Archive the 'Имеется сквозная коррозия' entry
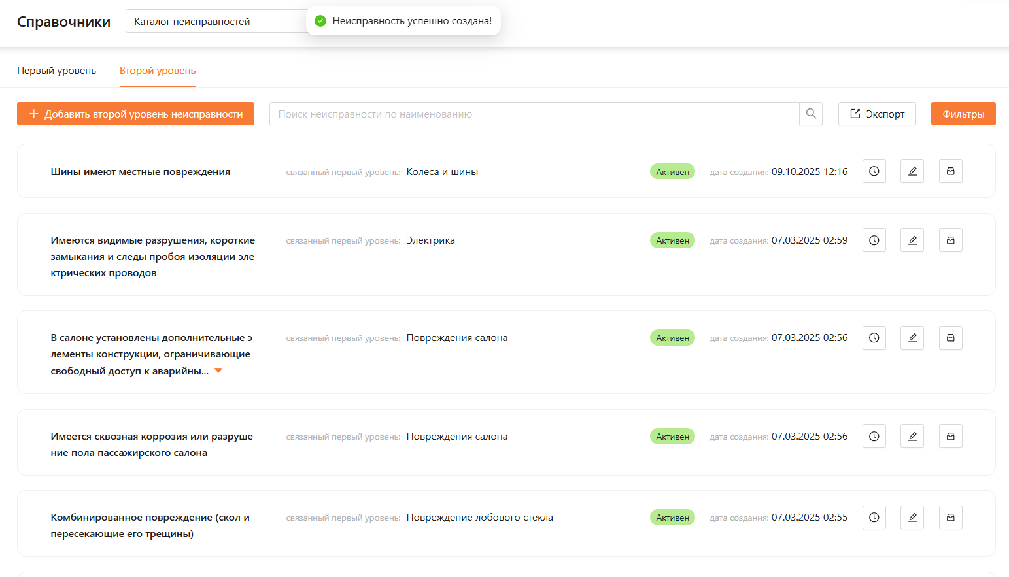The image size is (1009, 577). 950,437
